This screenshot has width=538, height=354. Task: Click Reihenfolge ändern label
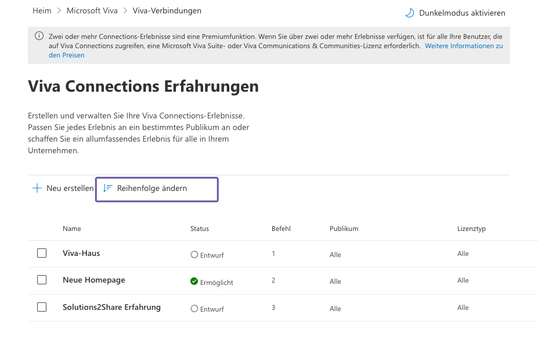pyautogui.click(x=152, y=188)
